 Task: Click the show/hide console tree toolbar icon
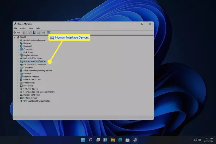24,33
